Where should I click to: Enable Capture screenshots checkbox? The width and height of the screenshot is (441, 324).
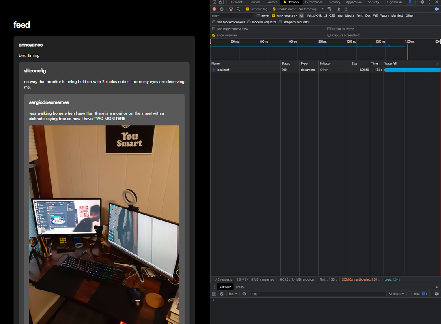tap(329, 35)
